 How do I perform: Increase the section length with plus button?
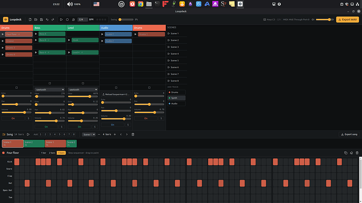[x=115, y=134]
